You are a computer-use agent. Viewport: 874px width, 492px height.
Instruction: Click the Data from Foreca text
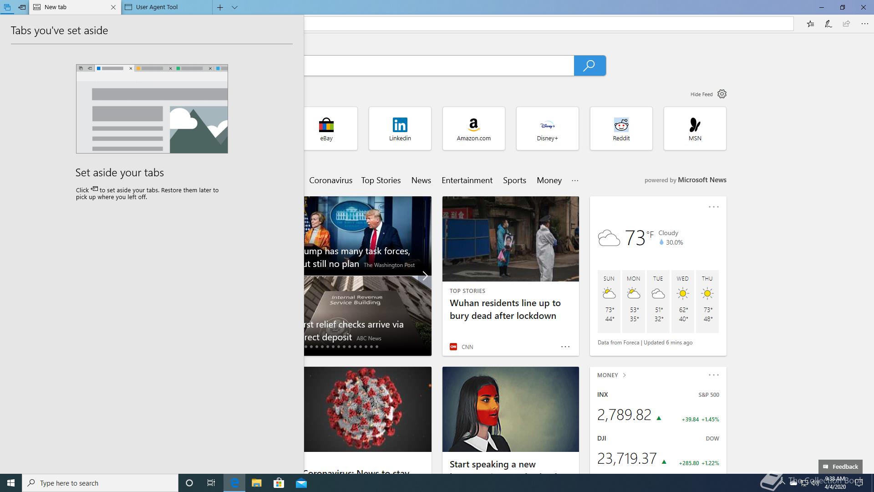(x=618, y=343)
